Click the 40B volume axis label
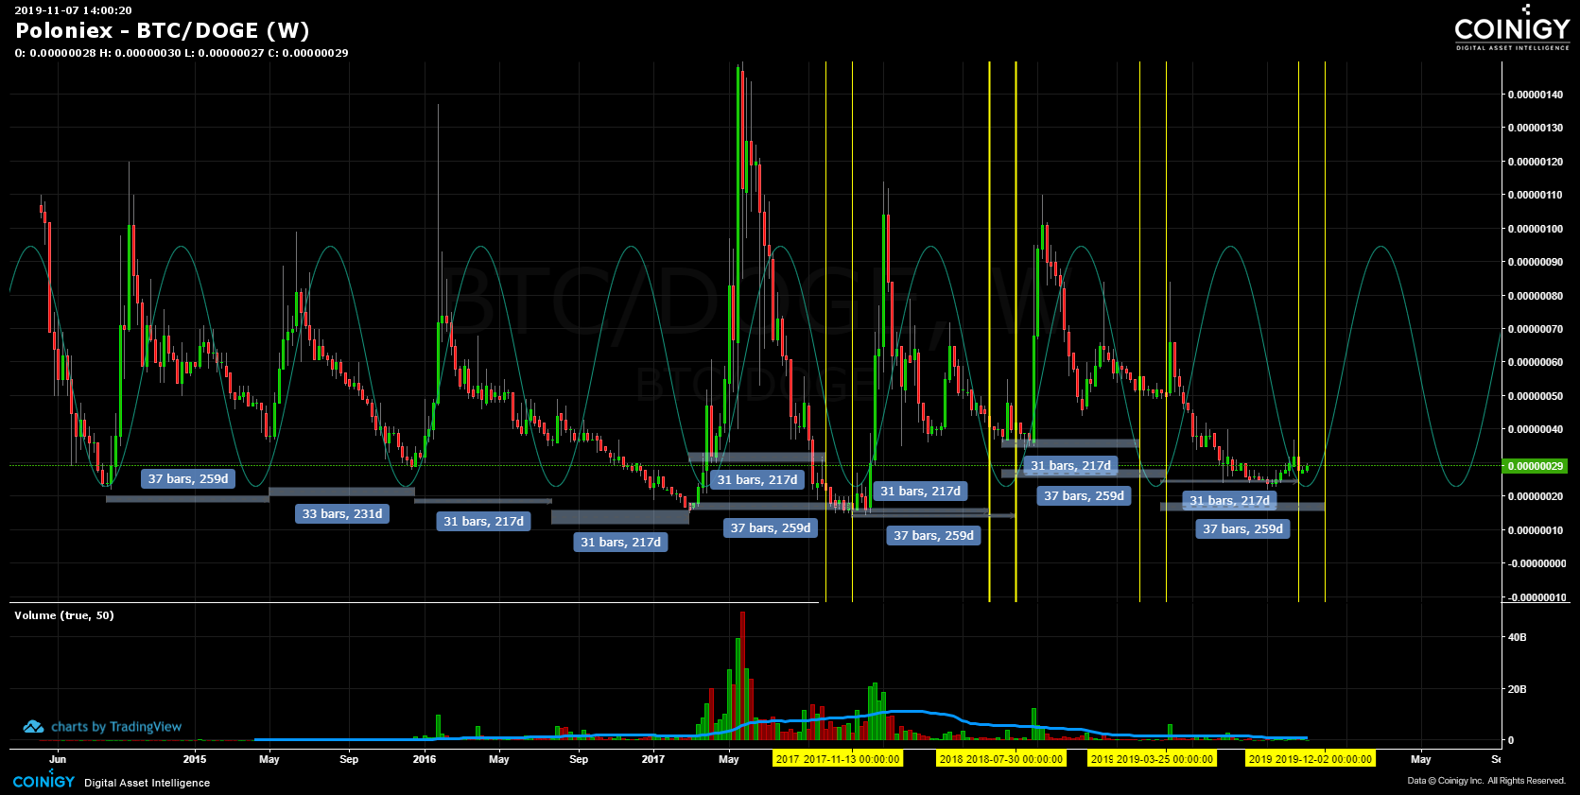Image resolution: width=1580 pixels, height=795 pixels. click(1517, 637)
